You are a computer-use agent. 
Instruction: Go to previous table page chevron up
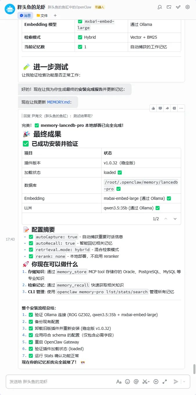point(166,219)
